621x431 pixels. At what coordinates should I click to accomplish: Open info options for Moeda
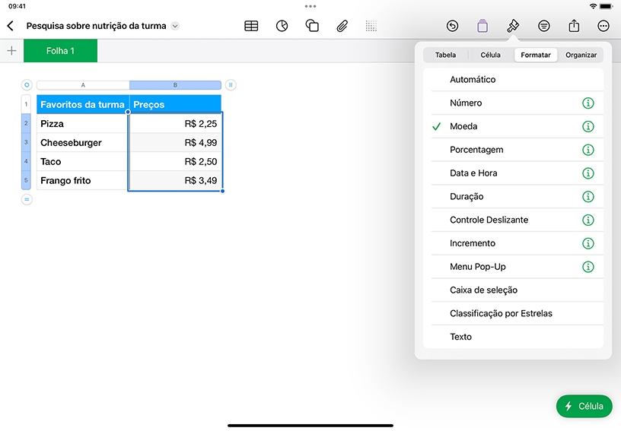[588, 126]
